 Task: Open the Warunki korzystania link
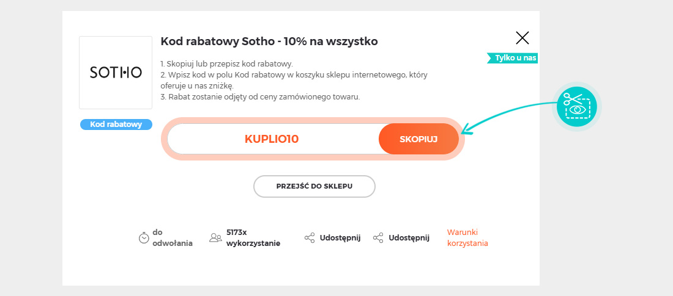[x=467, y=238]
